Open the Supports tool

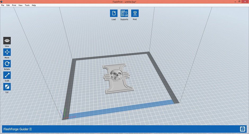(x=124, y=13)
